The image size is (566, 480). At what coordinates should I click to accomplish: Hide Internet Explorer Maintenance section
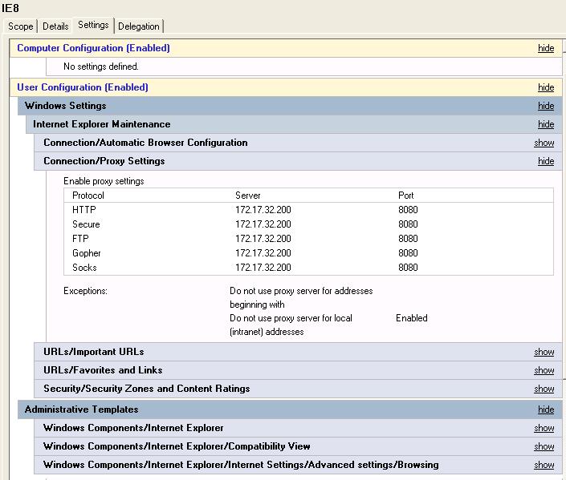(546, 124)
